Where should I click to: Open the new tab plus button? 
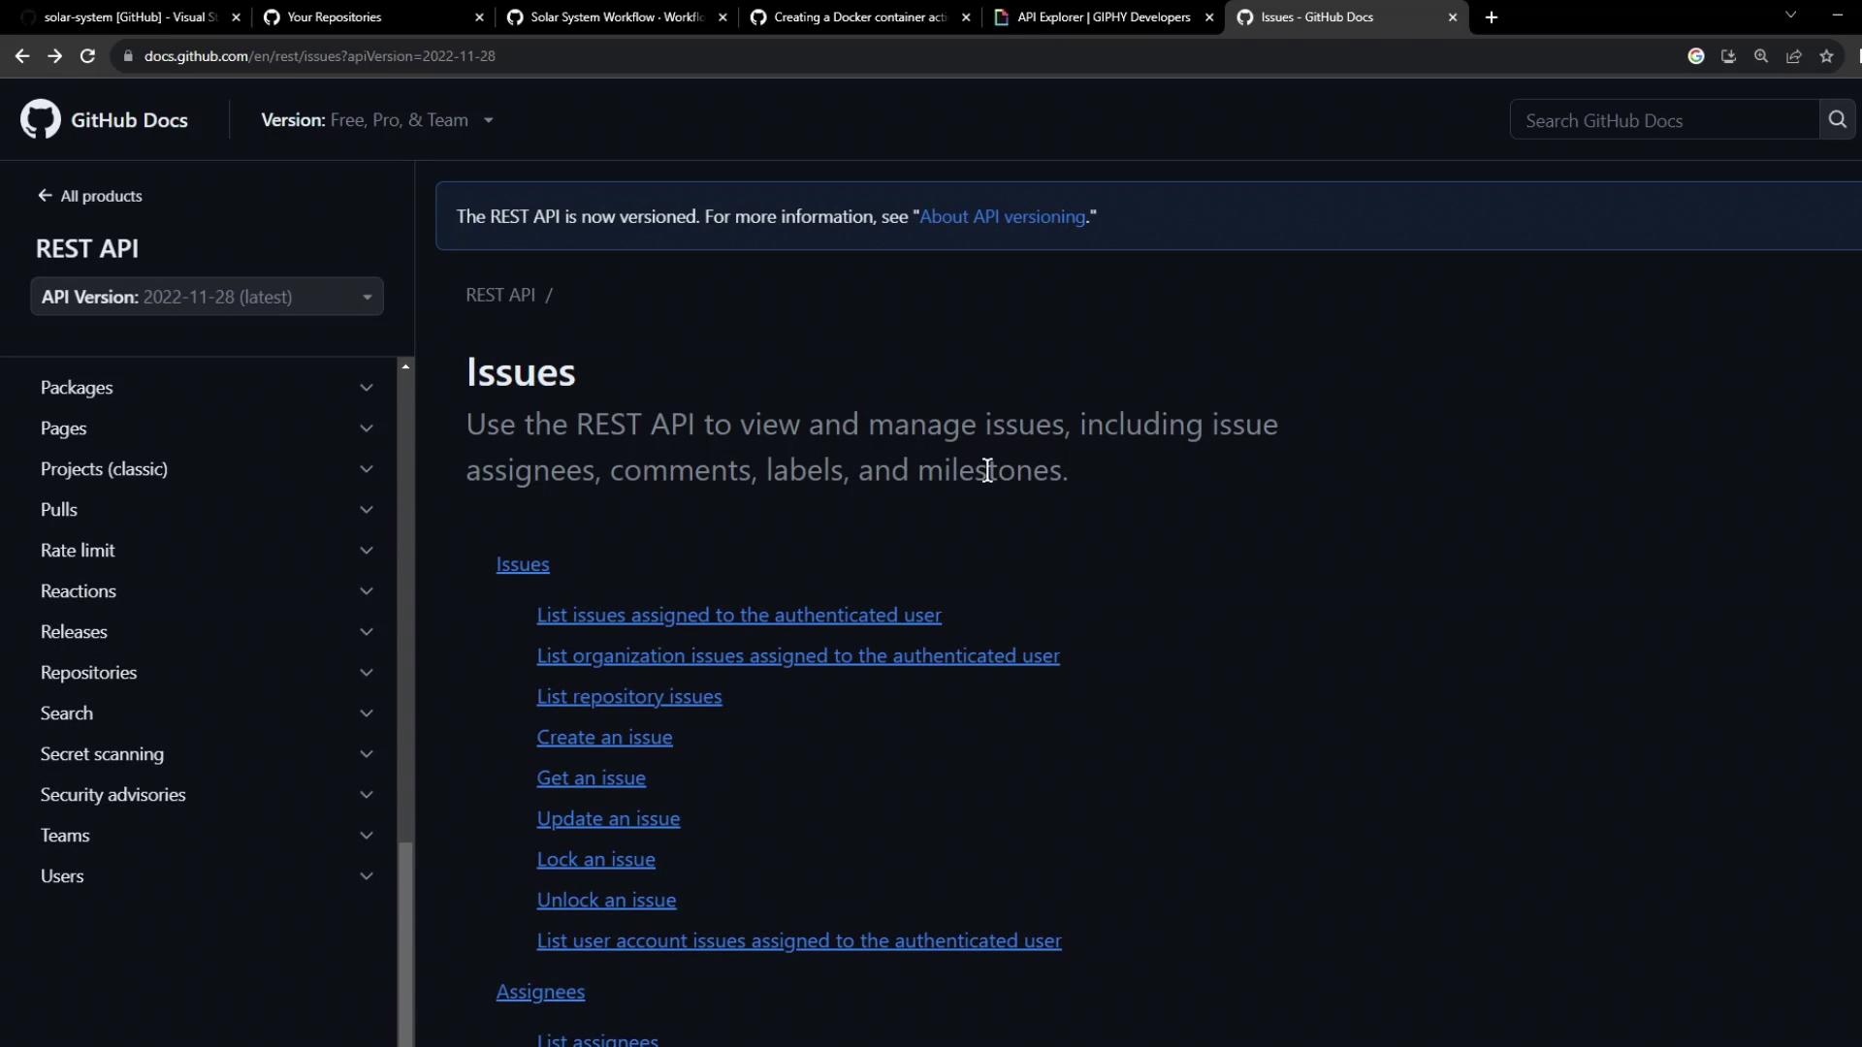1492,17
